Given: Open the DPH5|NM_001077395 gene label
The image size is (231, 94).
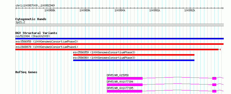Looking at the screenshot, I should [120, 88].
